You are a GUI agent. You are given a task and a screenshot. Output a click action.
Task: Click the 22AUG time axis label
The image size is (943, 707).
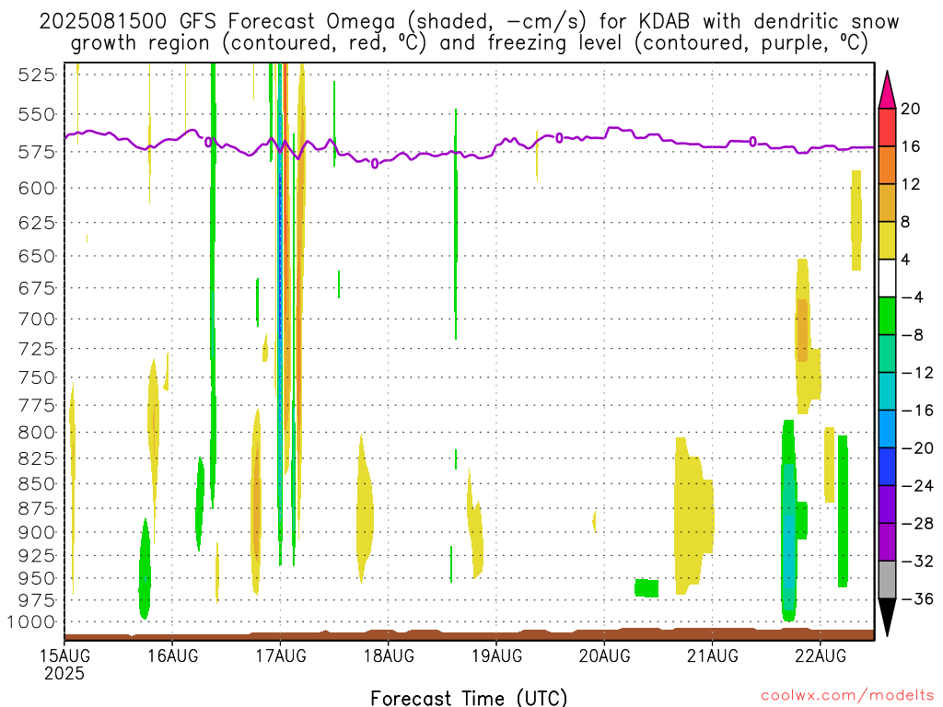[x=821, y=655]
